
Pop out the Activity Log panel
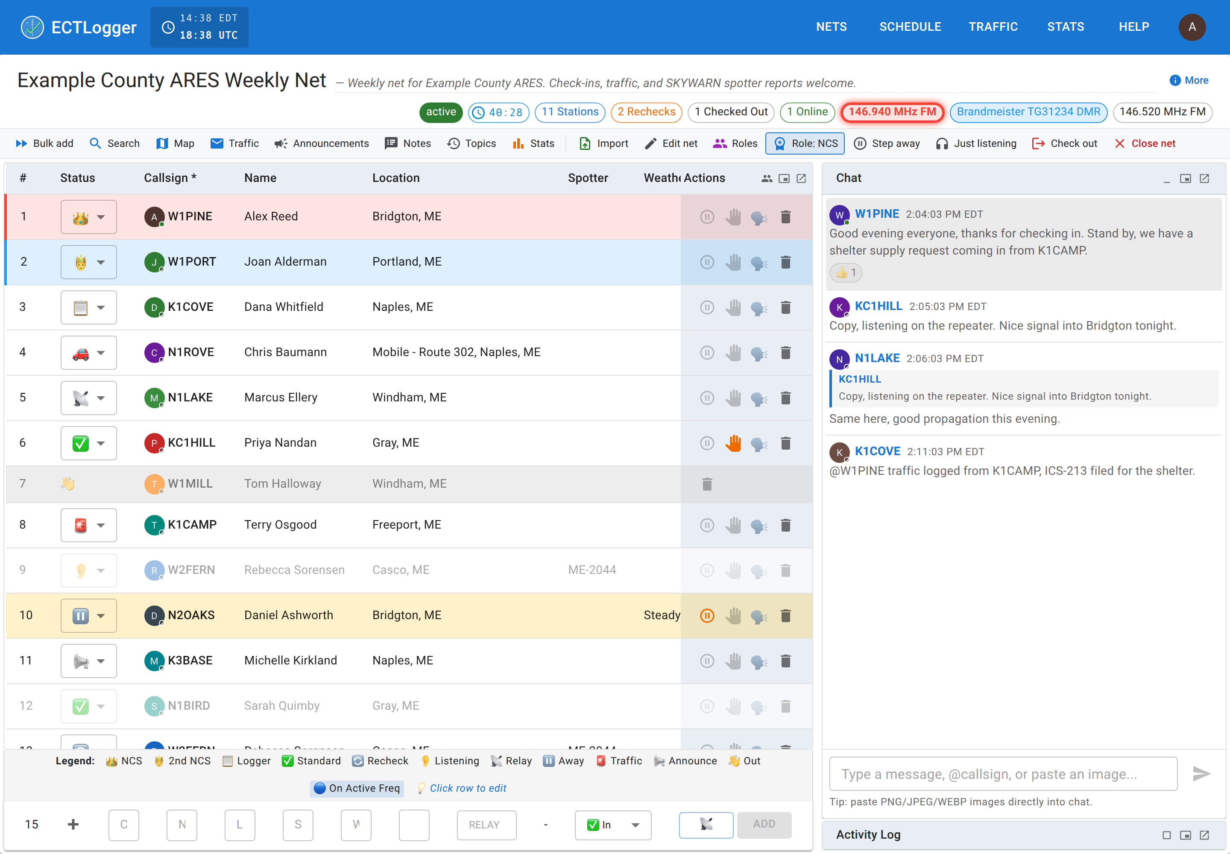coord(1204,835)
